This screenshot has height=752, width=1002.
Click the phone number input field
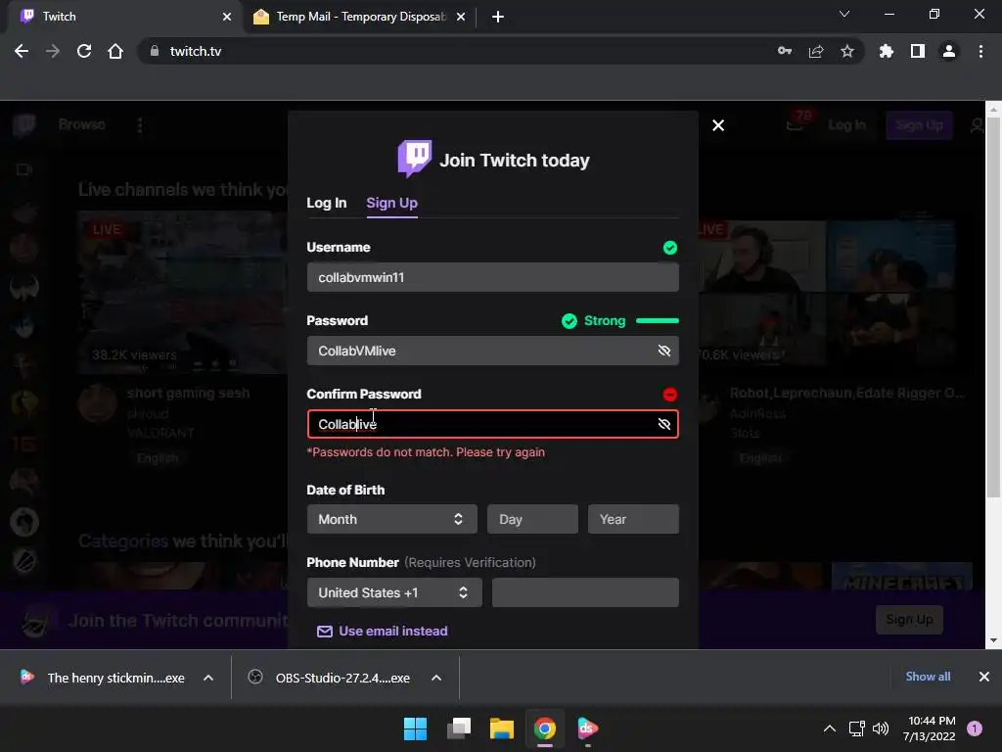coord(585,592)
